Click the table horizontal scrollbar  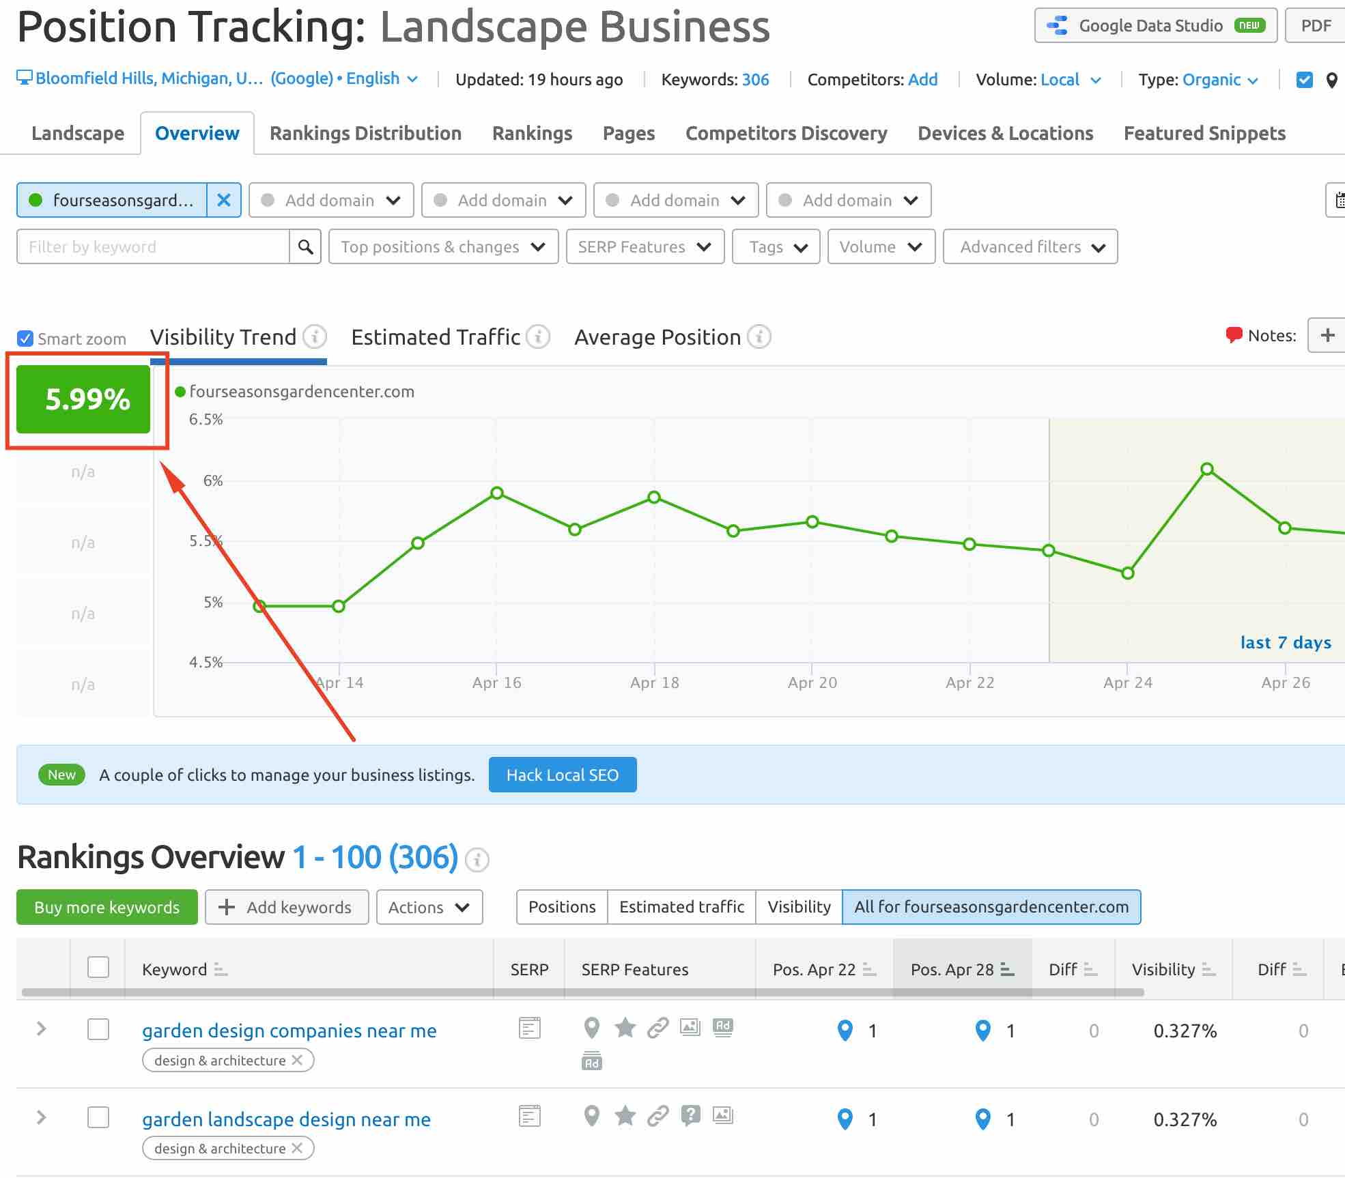(582, 992)
